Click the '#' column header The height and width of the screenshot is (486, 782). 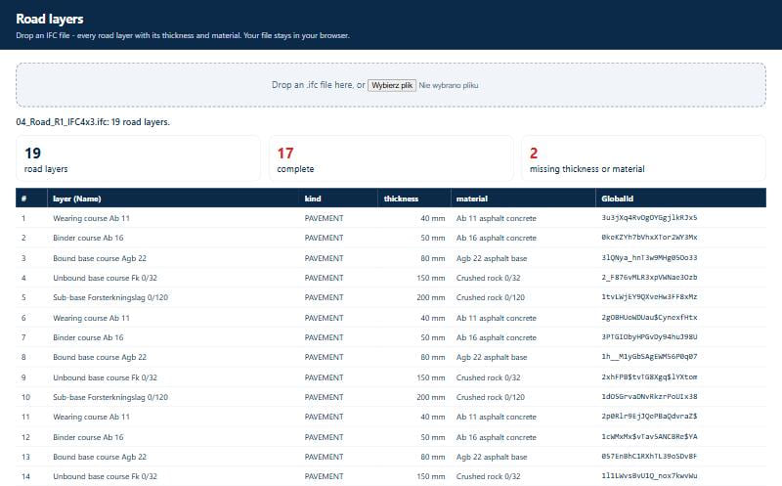pyautogui.click(x=31, y=199)
